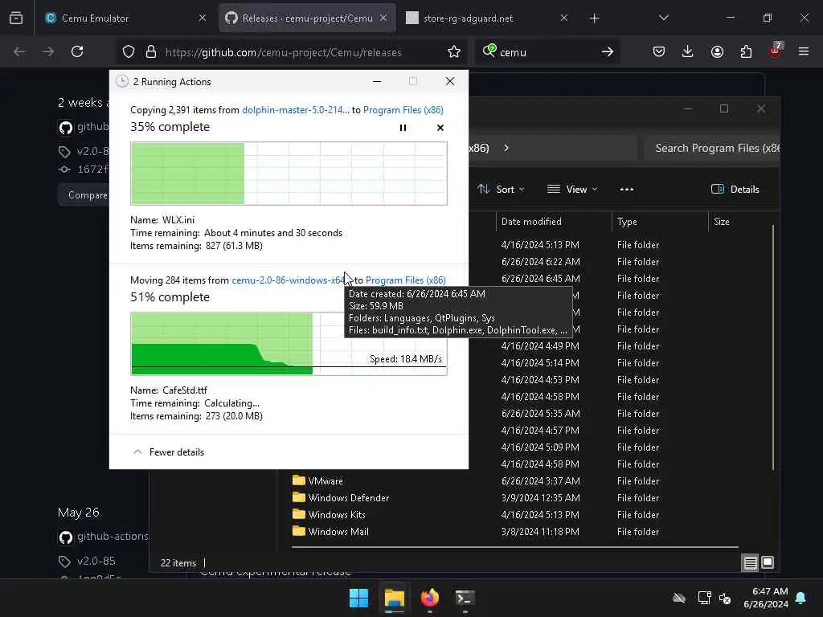Open Firefox application menu
Image resolution: width=823 pixels, height=617 pixels.
tap(804, 52)
